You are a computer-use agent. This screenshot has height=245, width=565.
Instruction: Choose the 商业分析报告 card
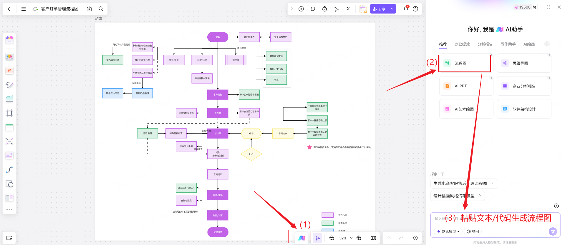click(x=524, y=86)
